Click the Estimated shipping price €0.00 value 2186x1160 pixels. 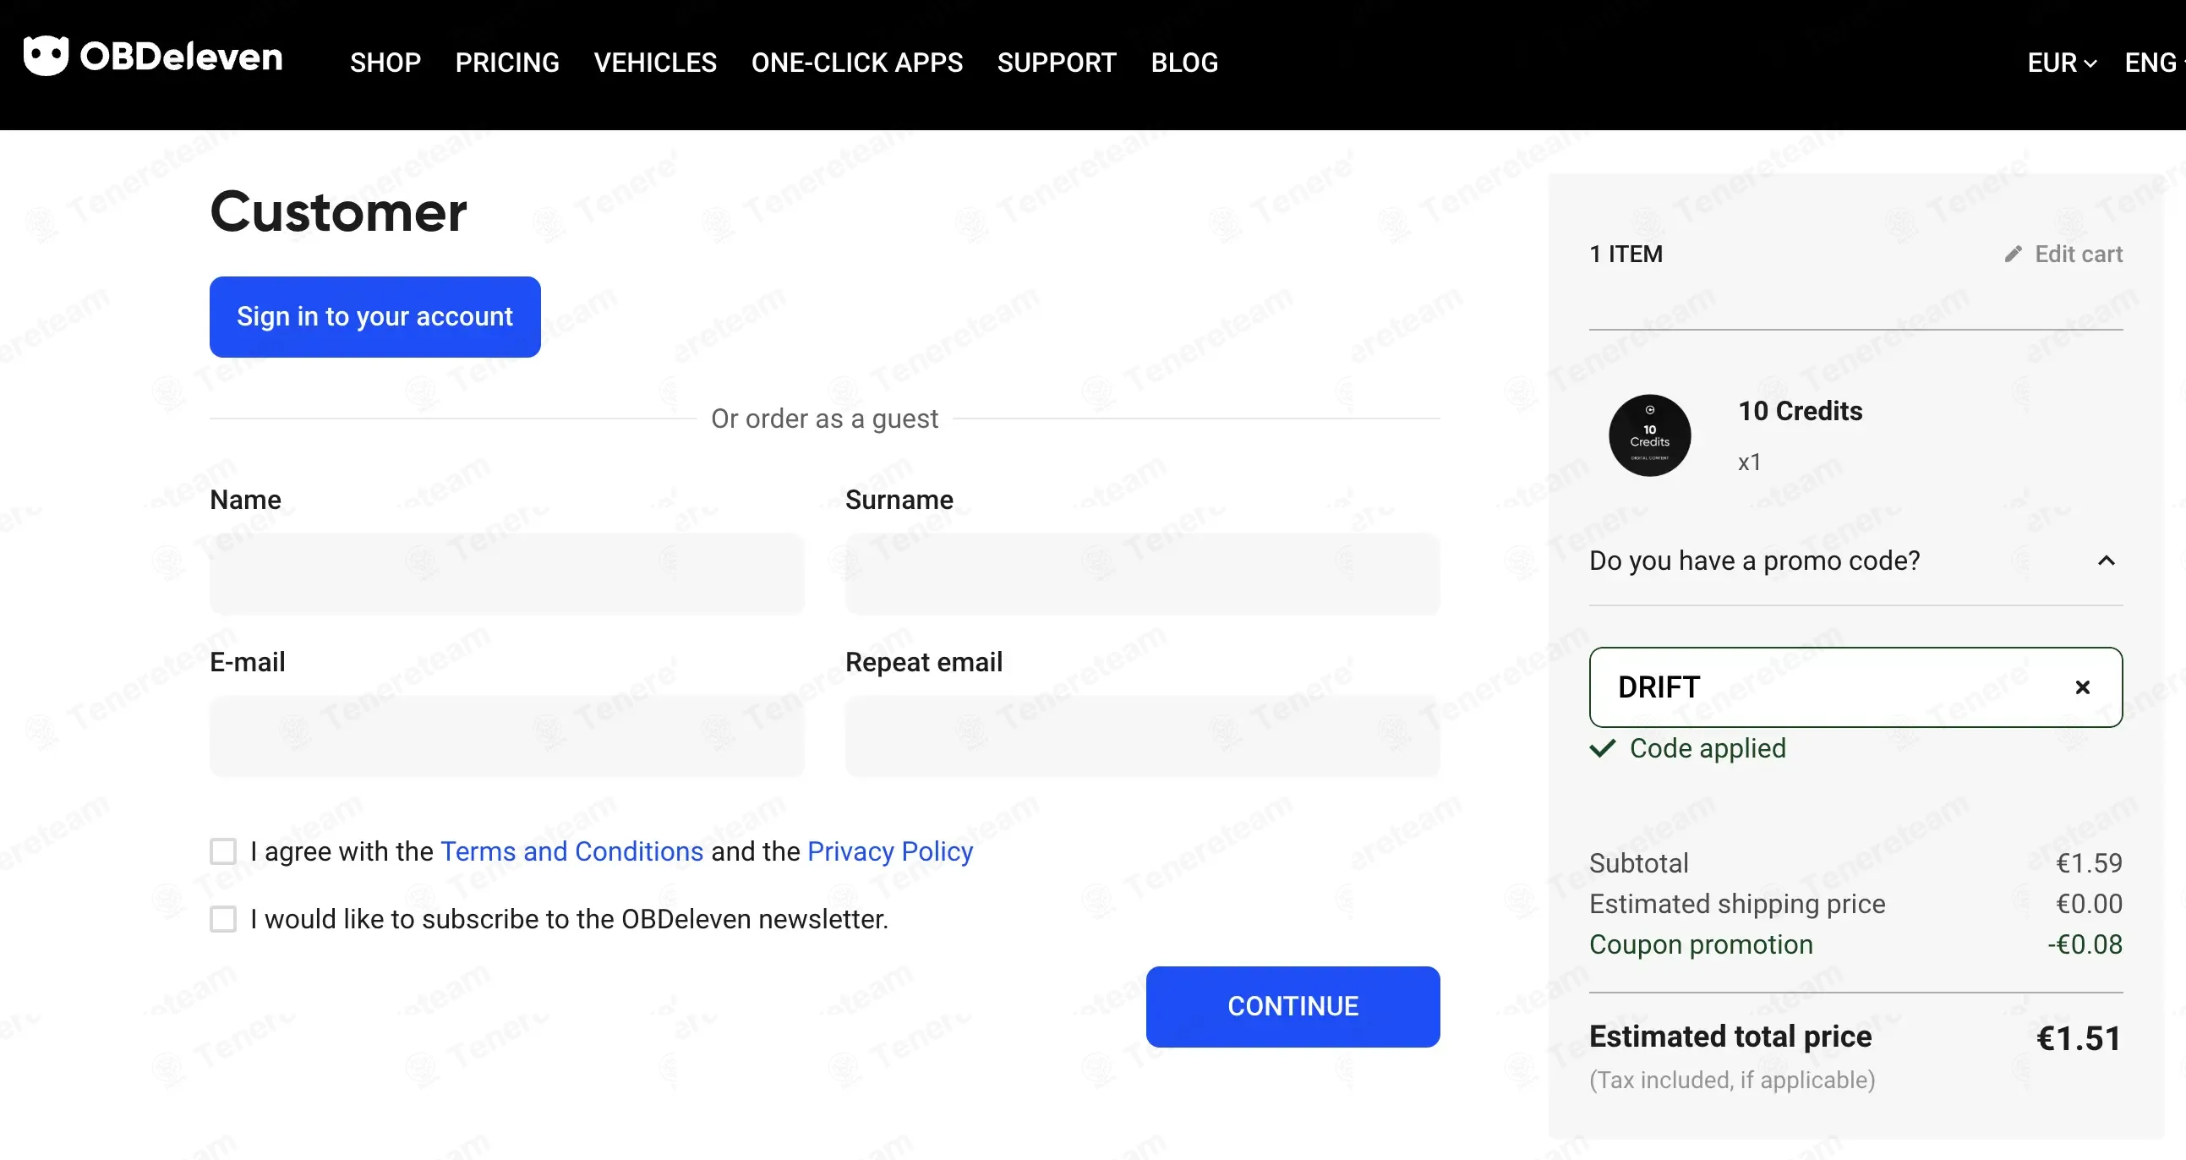point(2089,904)
